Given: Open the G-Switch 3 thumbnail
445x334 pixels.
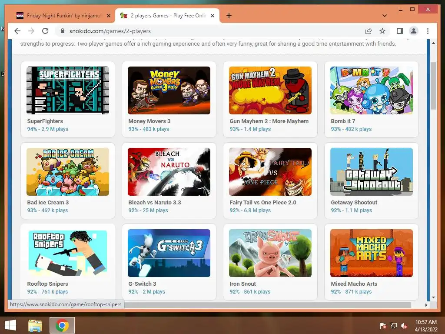Looking at the screenshot, I should pyautogui.click(x=169, y=253).
